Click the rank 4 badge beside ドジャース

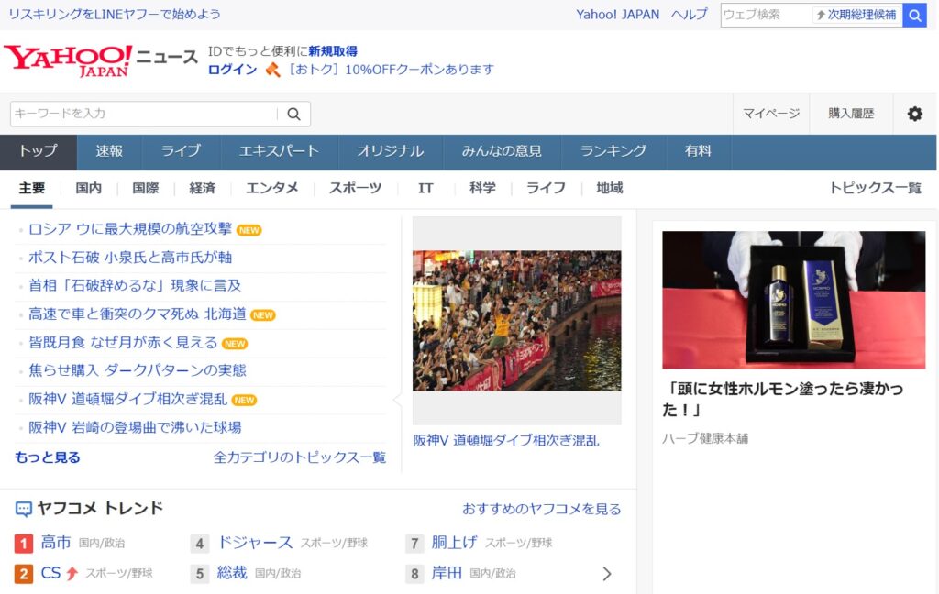pyautogui.click(x=199, y=543)
